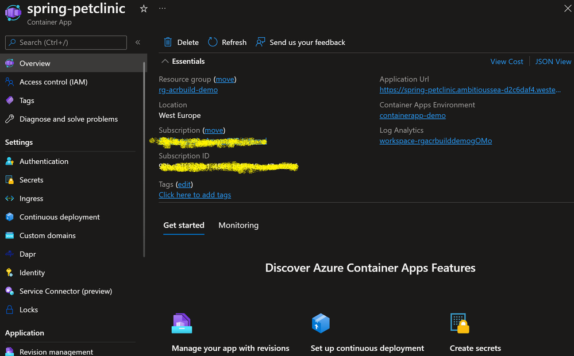Switch to the Get started tab

pyautogui.click(x=184, y=226)
